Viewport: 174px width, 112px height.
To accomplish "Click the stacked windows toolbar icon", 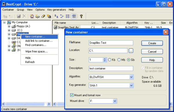I will 49,16.
